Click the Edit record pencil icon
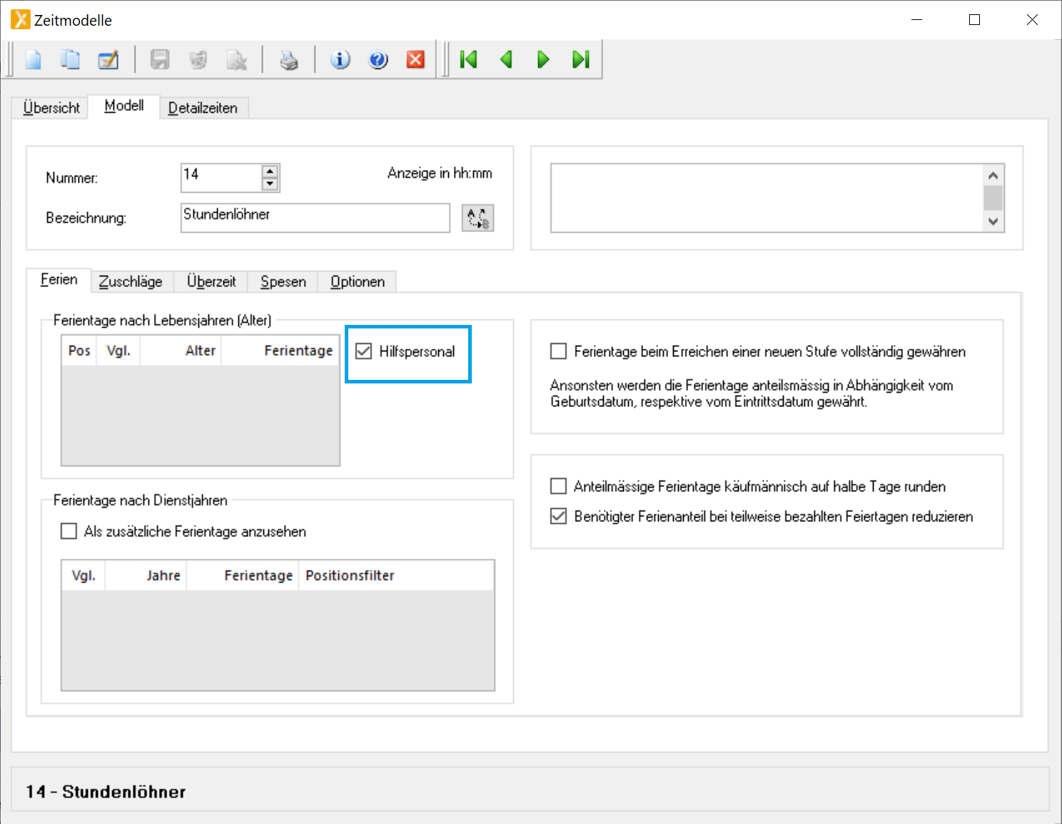 [108, 60]
